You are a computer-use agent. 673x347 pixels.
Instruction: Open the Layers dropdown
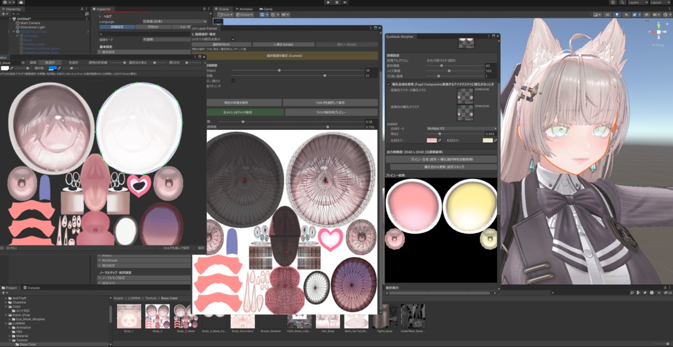tap(637, 3)
